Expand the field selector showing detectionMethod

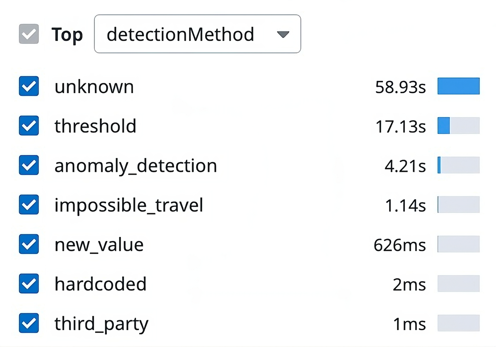pos(197,34)
